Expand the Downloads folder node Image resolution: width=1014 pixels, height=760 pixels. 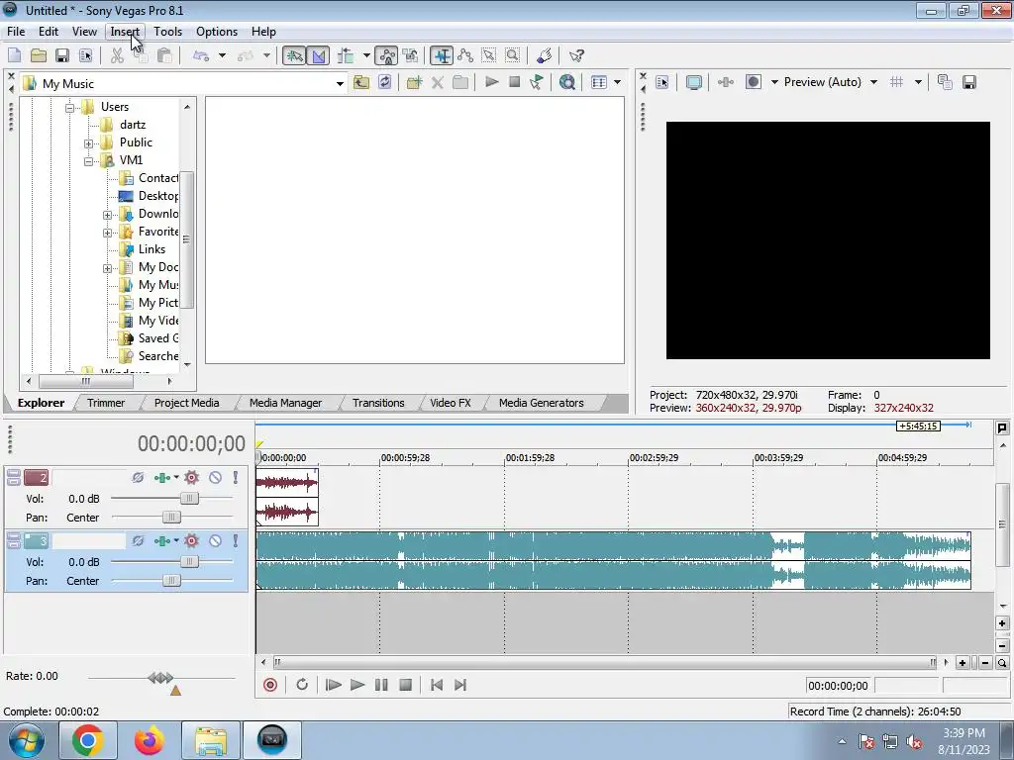click(107, 215)
